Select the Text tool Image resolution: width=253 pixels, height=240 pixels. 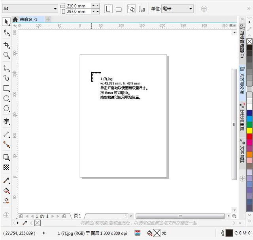(x=6, y=121)
